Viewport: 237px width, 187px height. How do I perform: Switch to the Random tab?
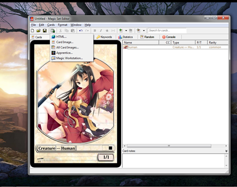coord(147,37)
